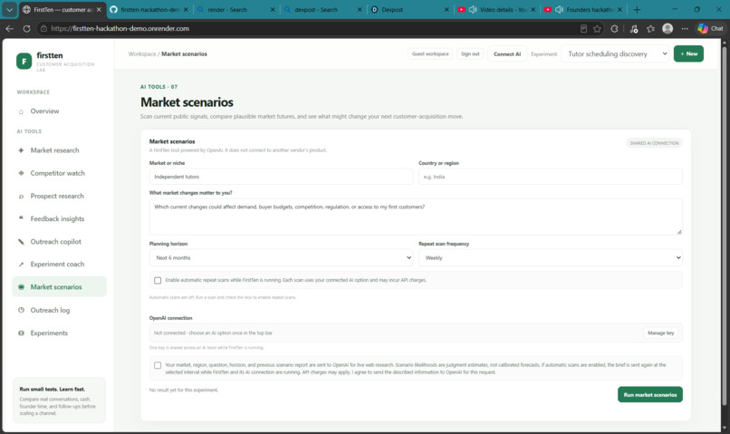Open Prospect research in sidebar
The width and height of the screenshot is (730, 434).
click(x=59, y=196)
